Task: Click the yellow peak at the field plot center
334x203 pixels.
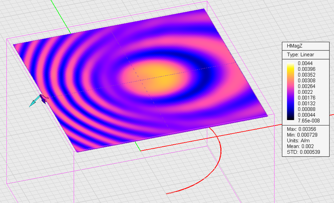Action: tap(161, 76)
